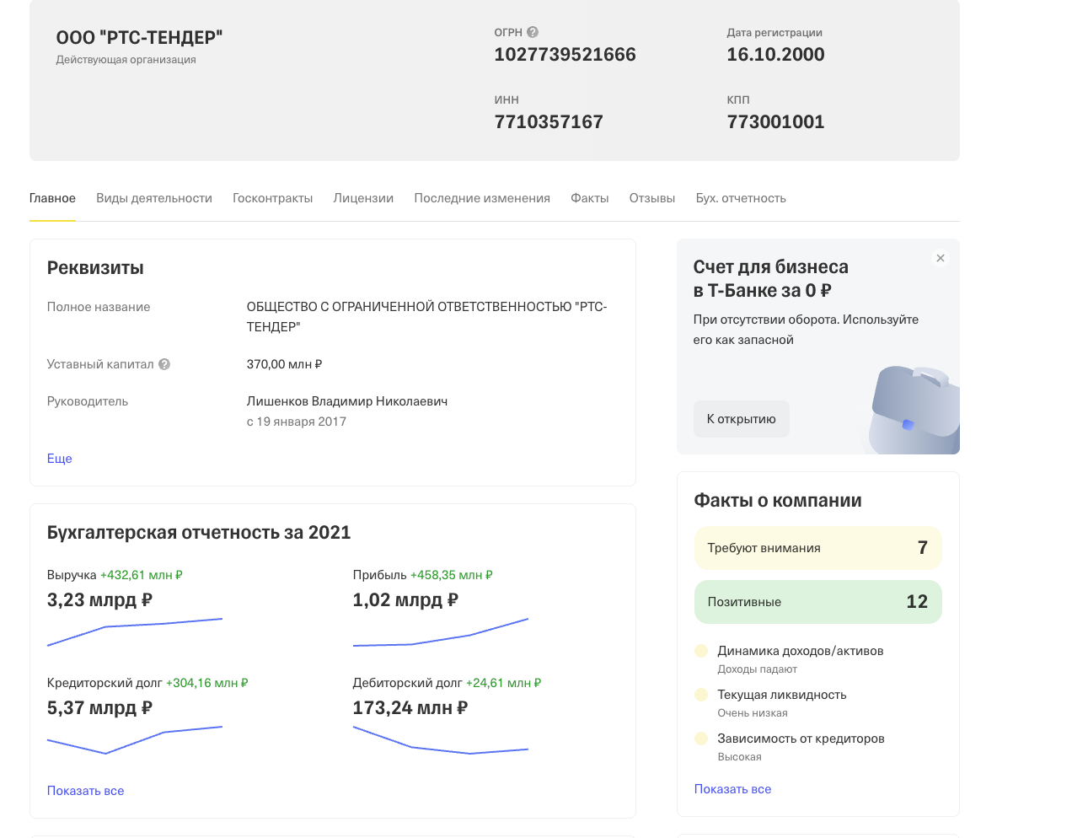Open the Прибыль trend chart
The height and width of the screenshot is (838, 1072).
coord(441,632)
